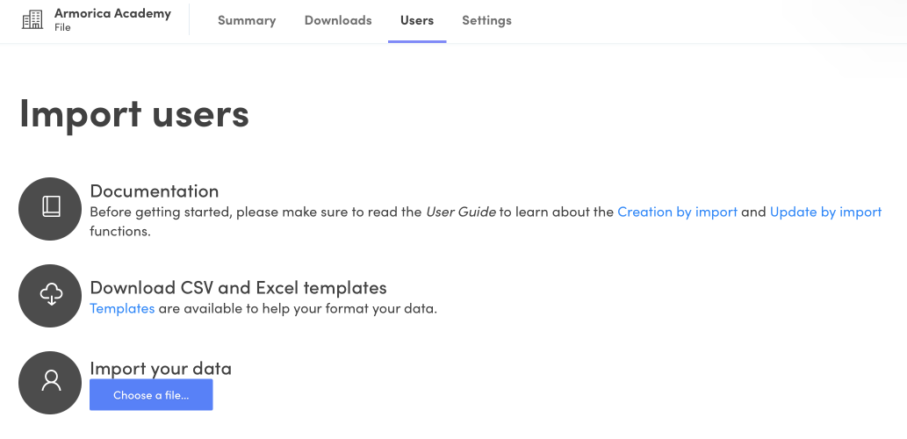Image resolution: width=907 pixels, height=439 pixels.
Task: Click the cloud download icon
Action: coord(51,296)
